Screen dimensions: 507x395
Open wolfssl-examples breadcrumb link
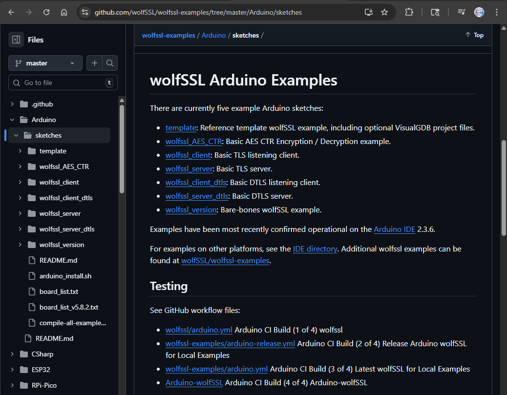169,35
